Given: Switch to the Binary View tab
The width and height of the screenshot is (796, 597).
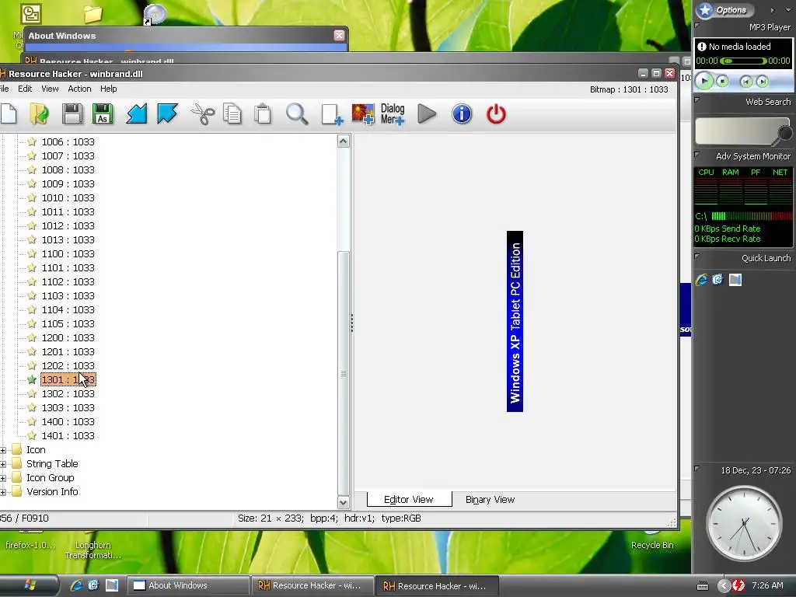Looking at the screenshot, I should tap(490, 500).
